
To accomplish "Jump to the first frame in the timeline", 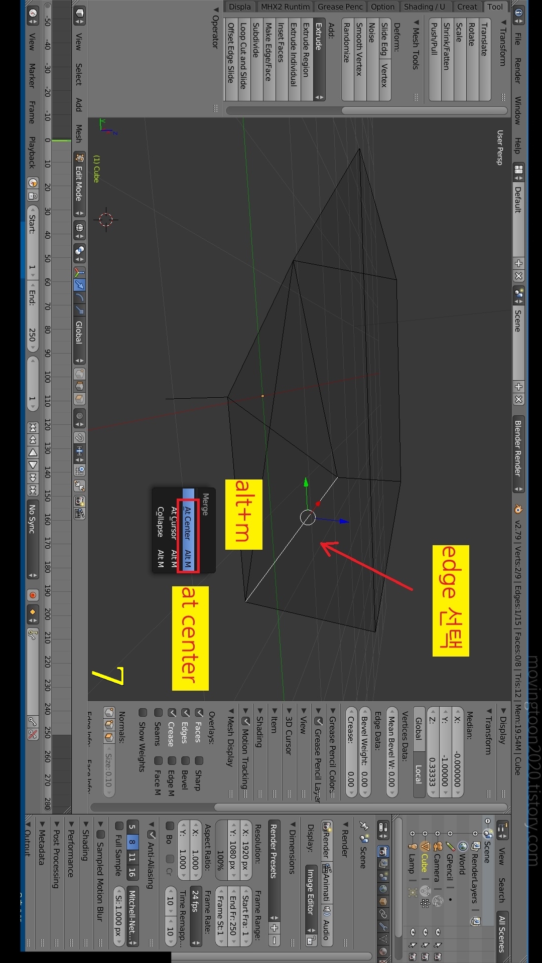I will (33, 427).
